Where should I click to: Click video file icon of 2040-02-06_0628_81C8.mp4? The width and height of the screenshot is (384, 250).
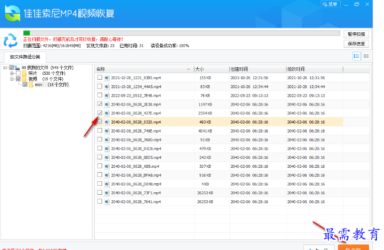[x=107, y=148]
